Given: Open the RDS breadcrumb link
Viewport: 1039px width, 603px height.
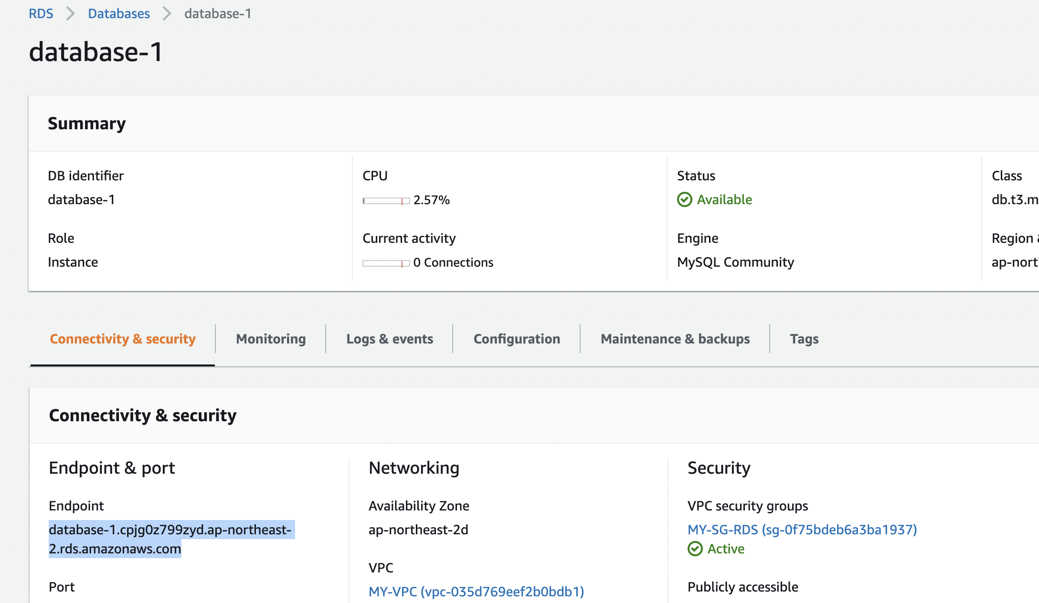Looking at the screenshot, I should click(x=41, y=13).
